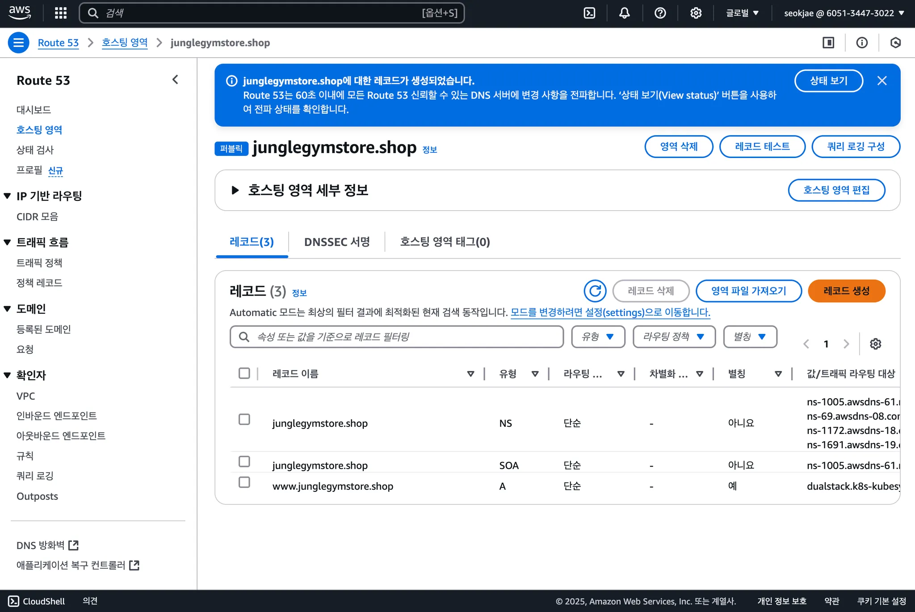The height and width of the screenshot is (612, 915).
Task: Switch to the DNSSEC 서명 tab
Action: coord(337,242)
